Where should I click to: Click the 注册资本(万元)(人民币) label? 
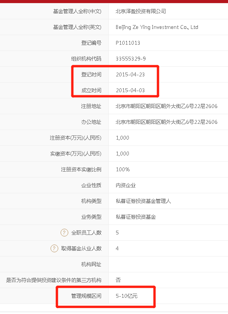(76, 138)
